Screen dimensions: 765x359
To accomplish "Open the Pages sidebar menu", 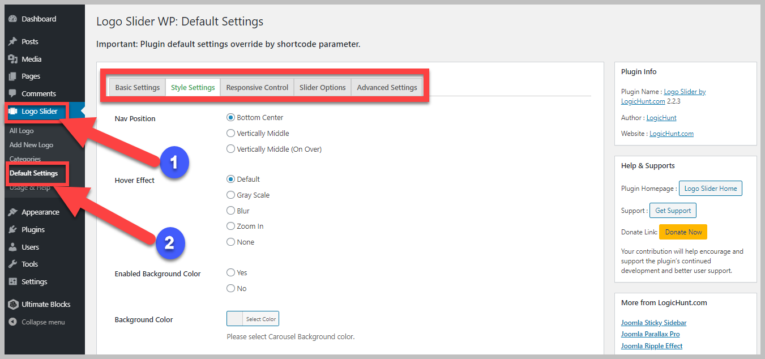I will pyautogui.click(x=31, y=76).
